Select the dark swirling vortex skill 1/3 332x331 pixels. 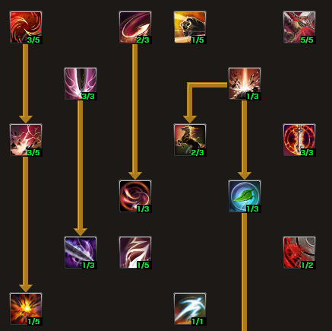click(x=135, y=196)
